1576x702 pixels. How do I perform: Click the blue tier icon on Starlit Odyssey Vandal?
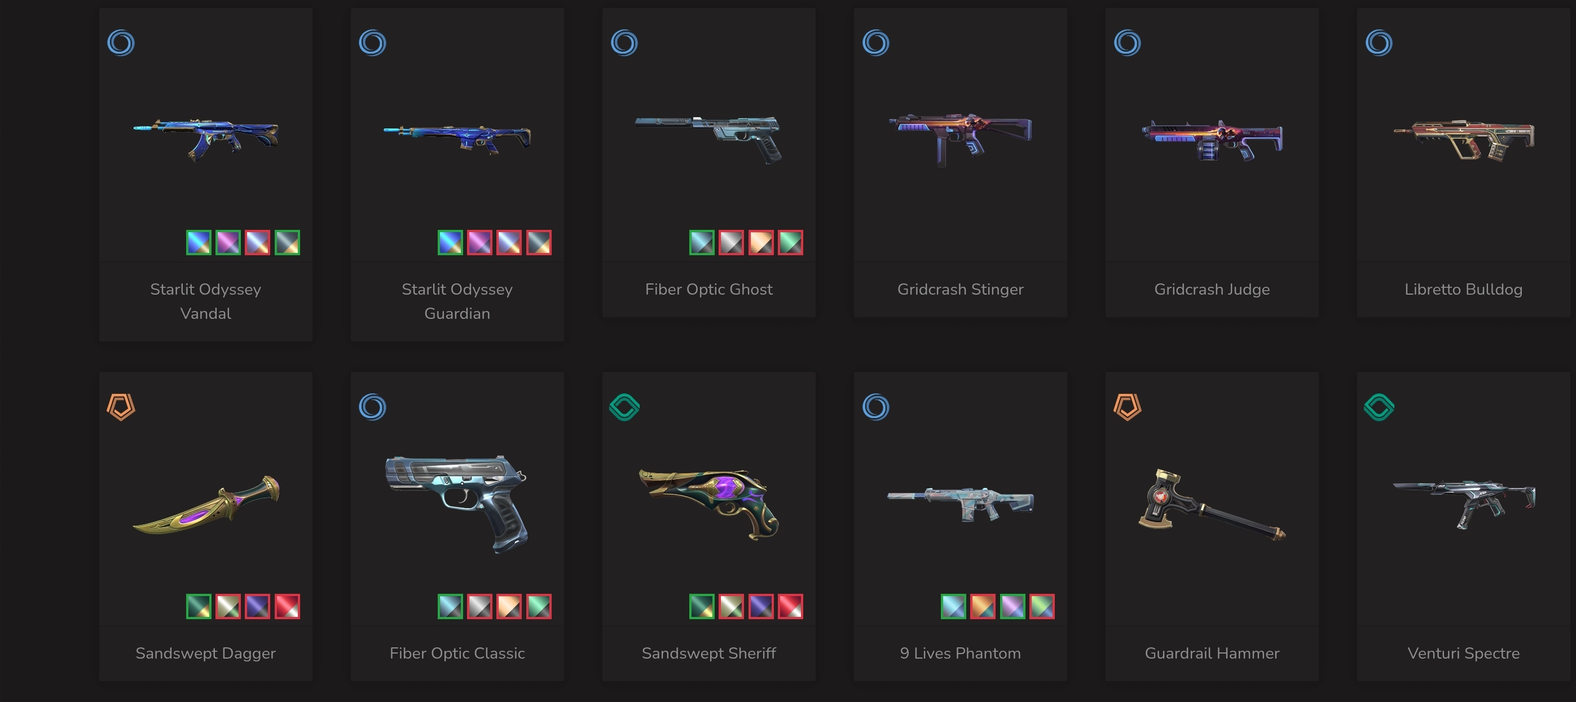(121, 43)
